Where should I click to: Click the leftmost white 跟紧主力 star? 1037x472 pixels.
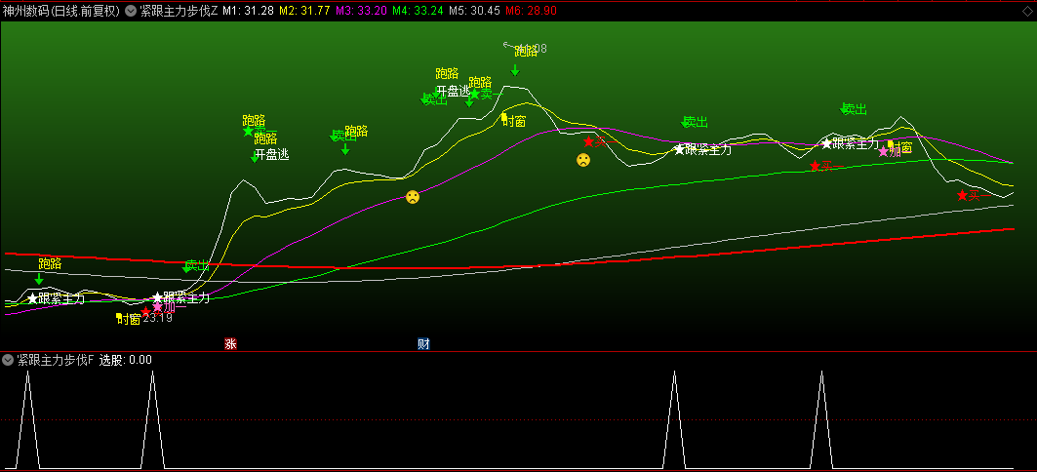pyautogui.click(x=32, y=298)
